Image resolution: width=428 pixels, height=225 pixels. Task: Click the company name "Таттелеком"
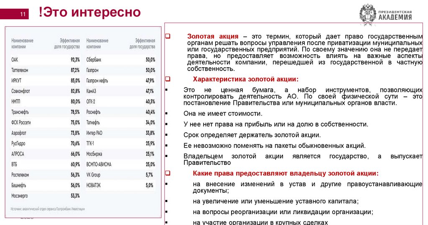click(x=20, y=70)
